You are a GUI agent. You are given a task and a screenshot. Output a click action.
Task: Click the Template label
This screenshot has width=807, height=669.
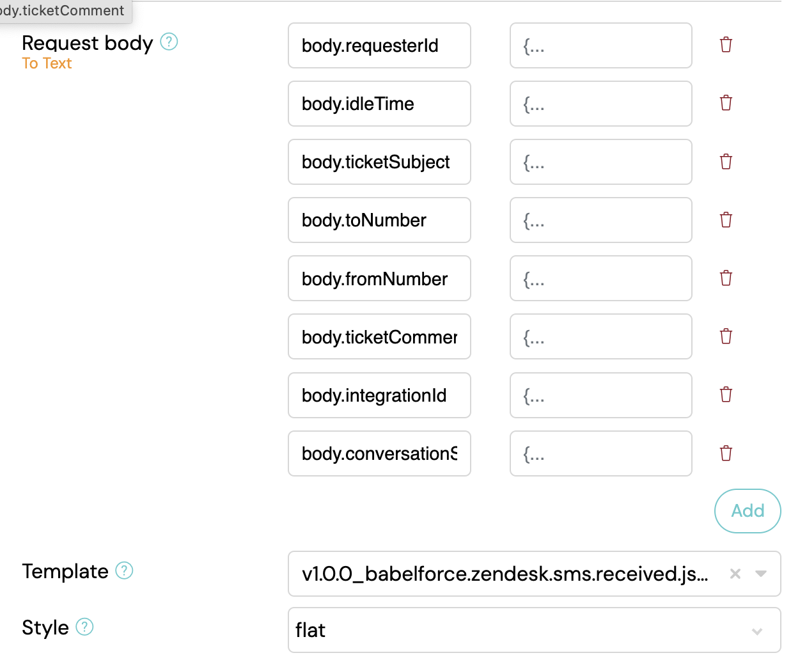point(65,571)
